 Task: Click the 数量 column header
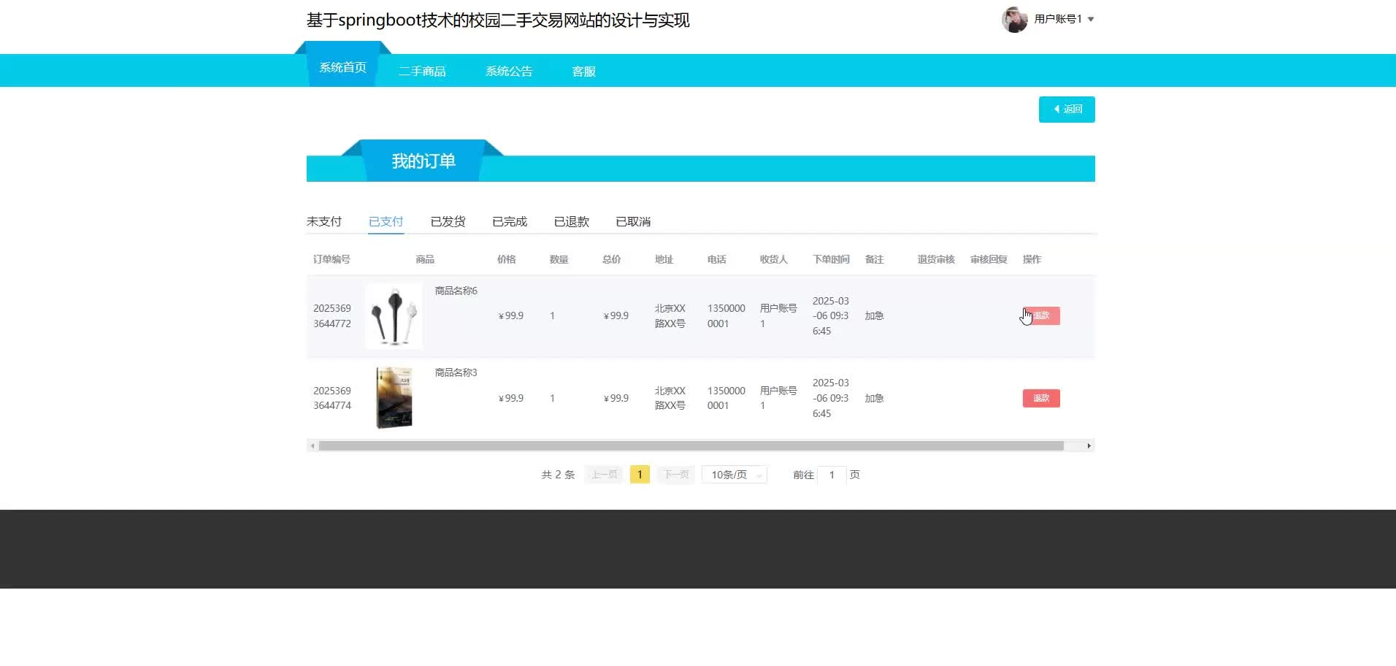pyautogui.click(x=559, y=259)
